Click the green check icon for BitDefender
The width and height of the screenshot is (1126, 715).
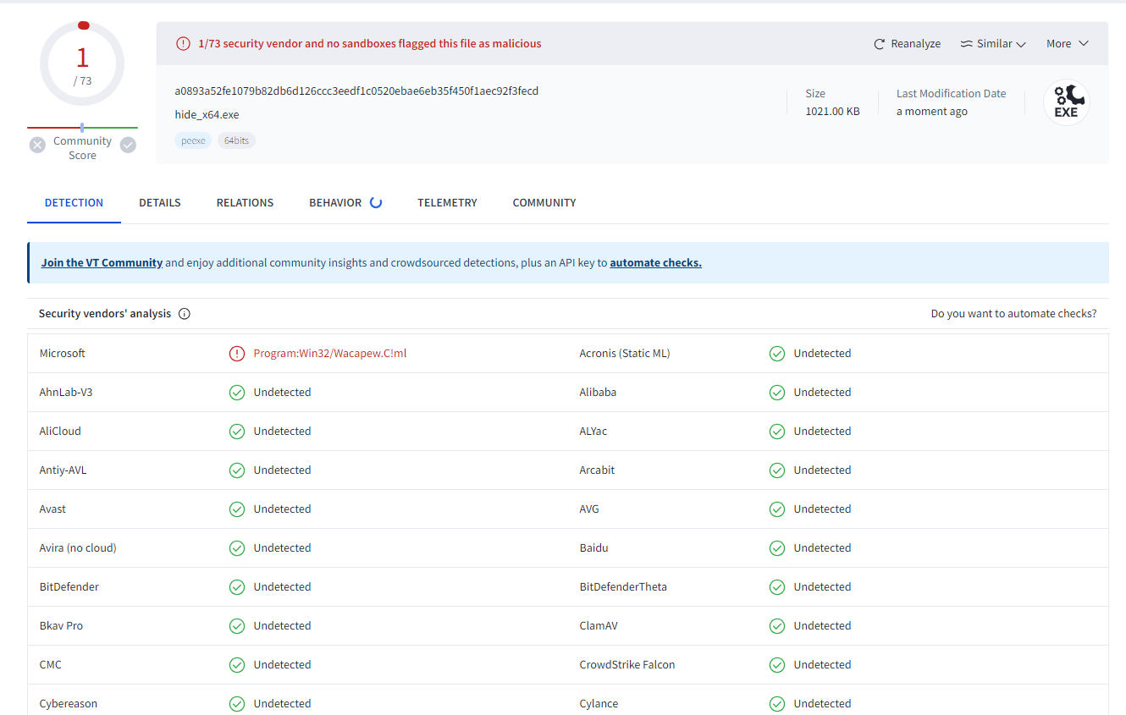pos(237,587)
